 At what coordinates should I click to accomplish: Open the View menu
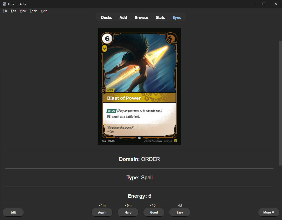point(23,11)
